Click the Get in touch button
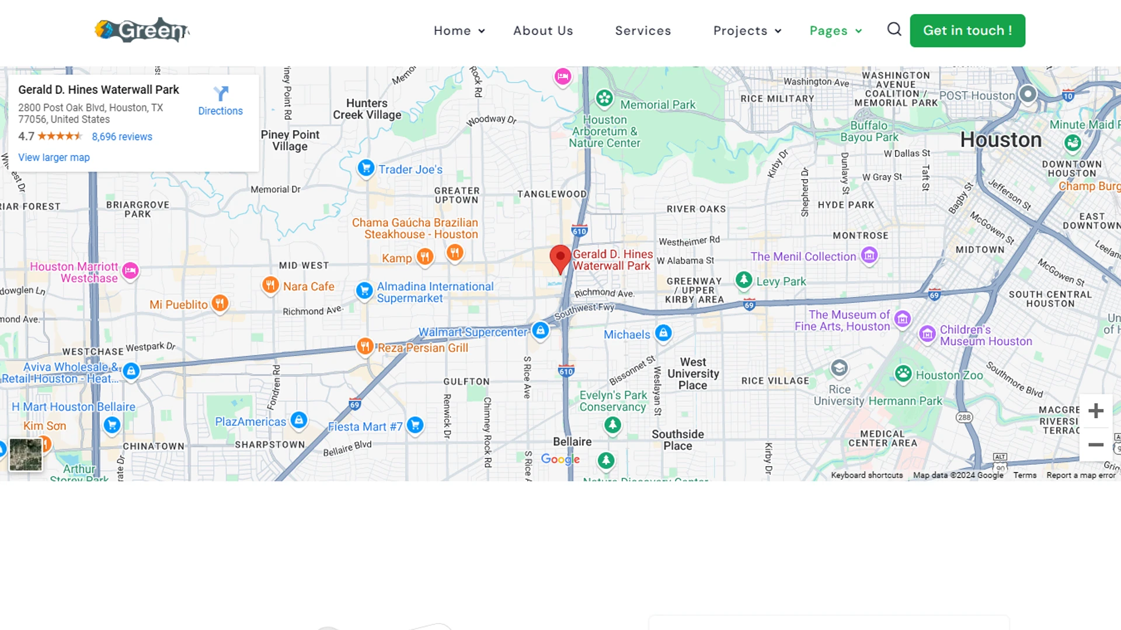Image resolution: width=1121 pixels, height=630 pixels. [967, 30]
